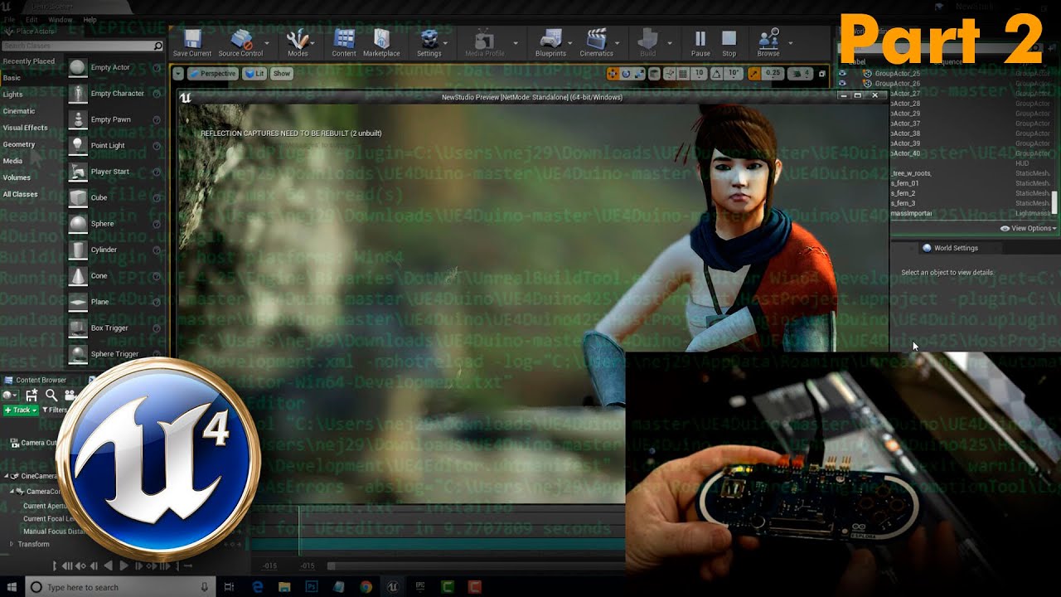Open Chrome from the taskbar
Viewport: 1061px width, 597px height.
pyautogui.click(x=366, y=587)
